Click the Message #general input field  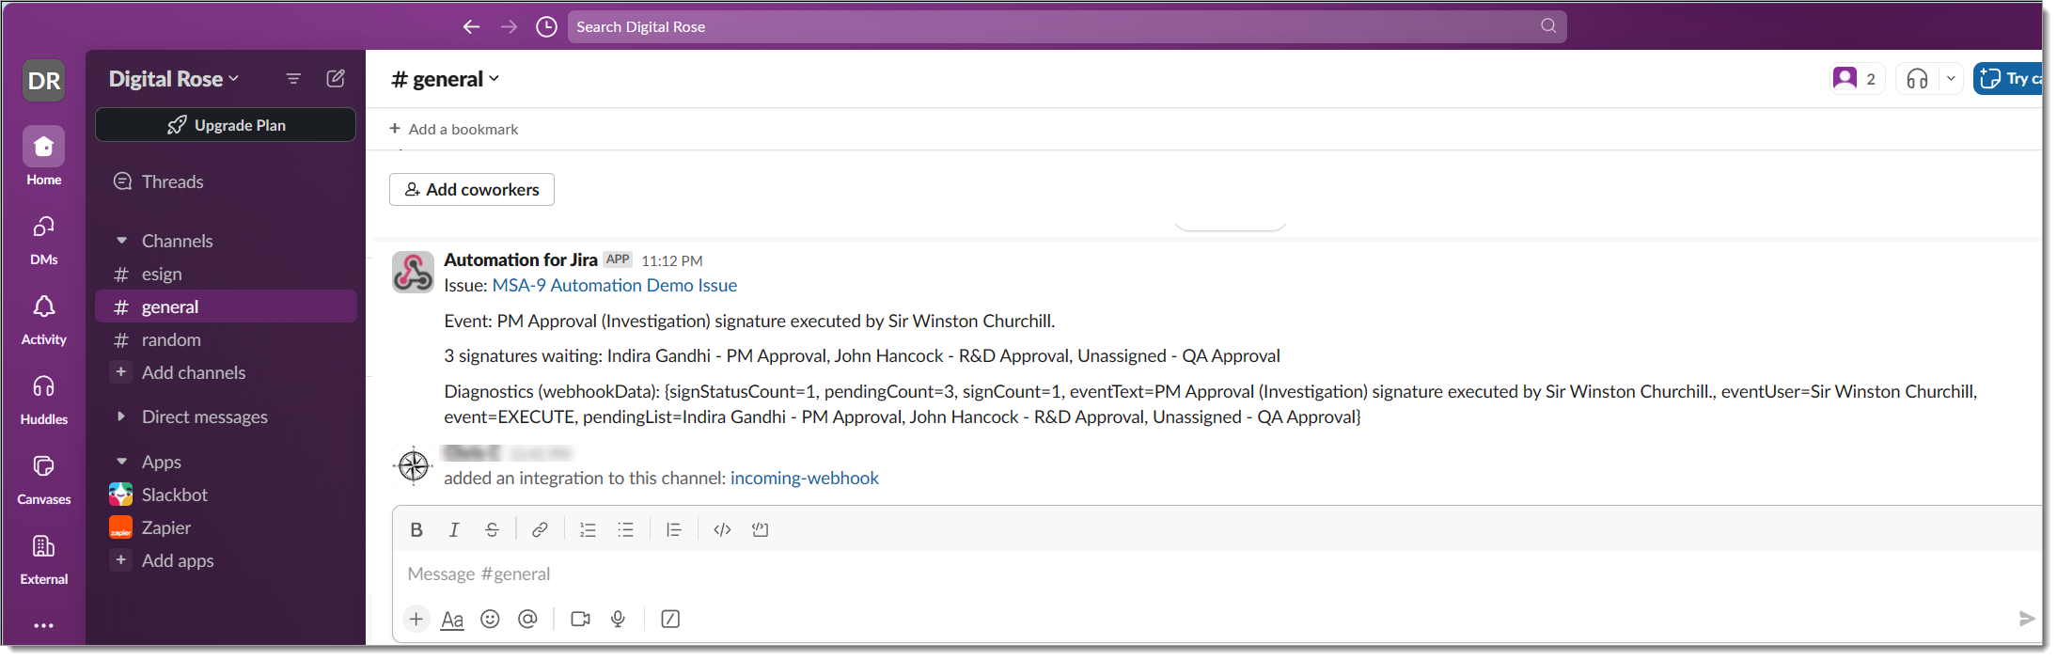point(1128,574)
